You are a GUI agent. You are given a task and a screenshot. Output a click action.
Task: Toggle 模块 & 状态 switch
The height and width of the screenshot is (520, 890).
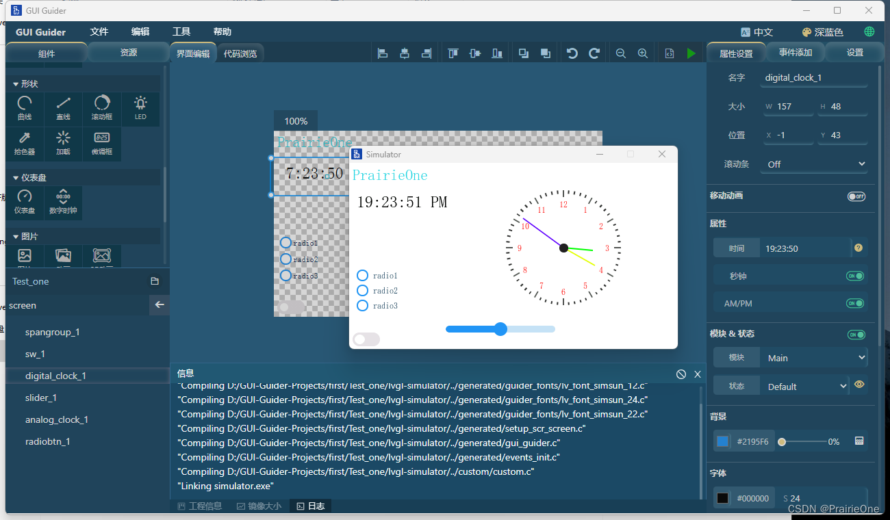point(856,335)
